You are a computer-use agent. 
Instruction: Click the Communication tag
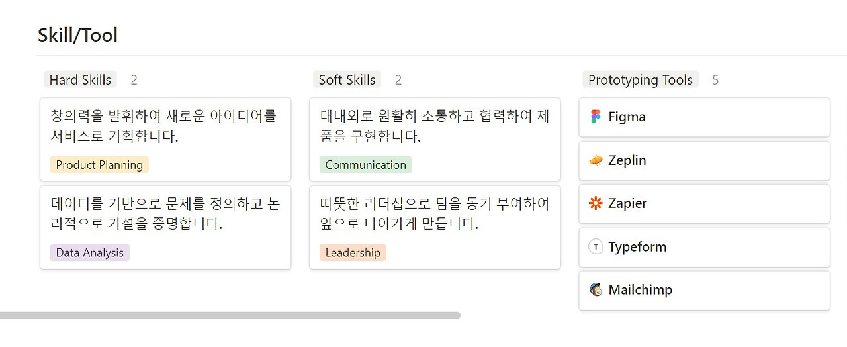tap(365, 165)
